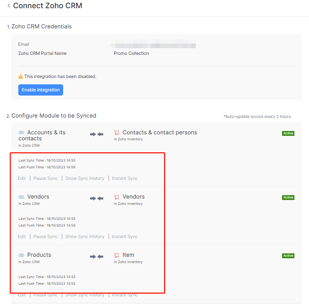Click the Promo Collection portal name
The width and height of the screenshot is (309, 306).
[131, 53]
